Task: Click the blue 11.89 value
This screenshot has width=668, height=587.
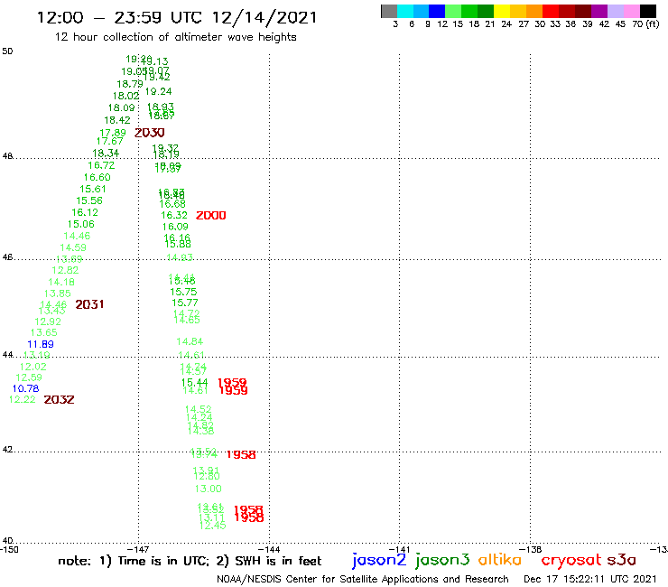Action: click(41, 344)
